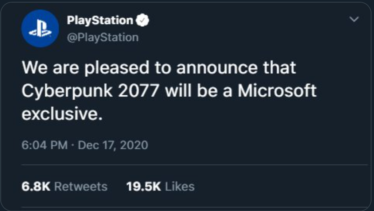The image size is (374, 211).
Task: Click the white PS logo symbol
Action: (40, 29)
